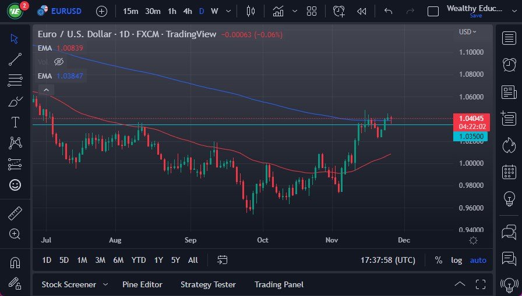Image resolution: width=522 pixels, height=296 pixels.
Task: Click the 1.03500 horizontal line price label
Action: [472, 136]
